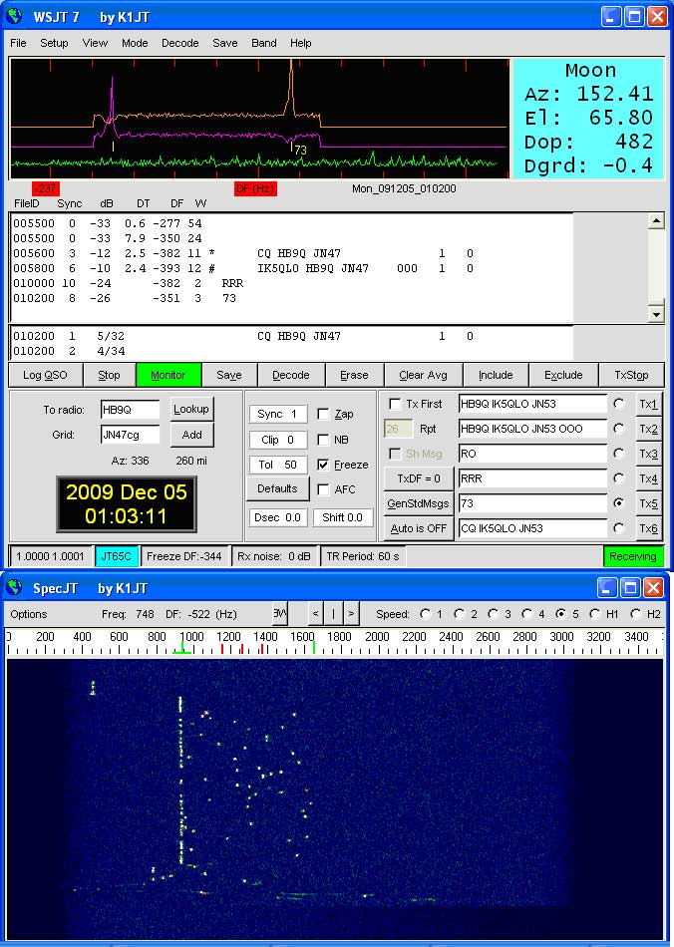Screen dimensions: 674x947
Task: Open the View menu
Action: click(95, 43)
